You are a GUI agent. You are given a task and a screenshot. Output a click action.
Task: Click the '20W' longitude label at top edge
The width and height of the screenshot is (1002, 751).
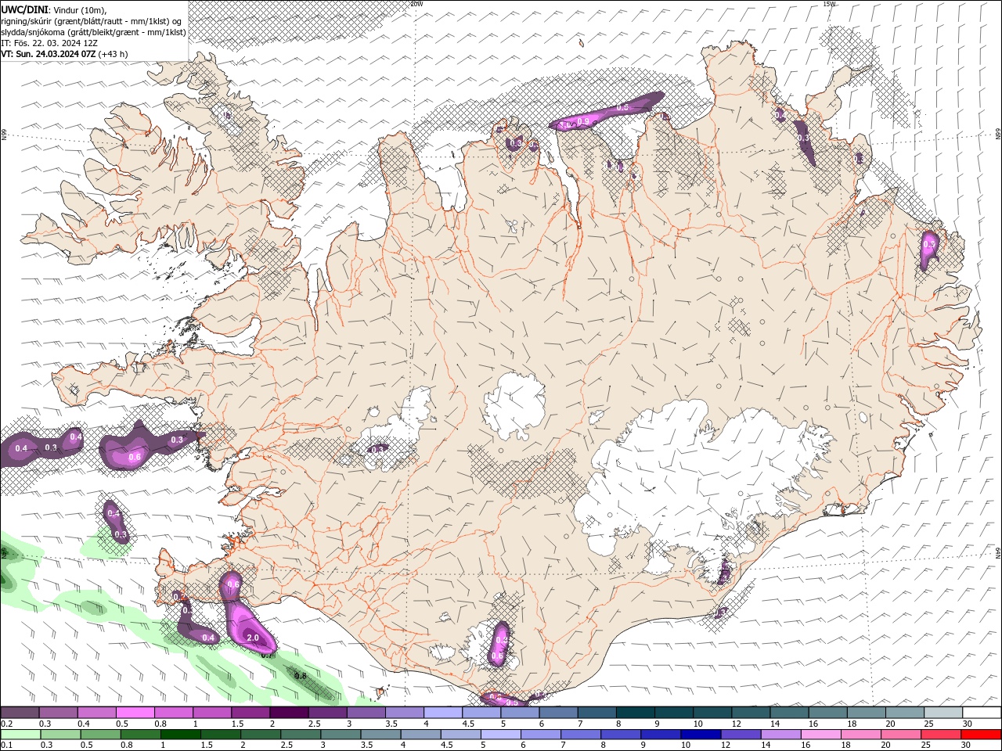416,4
